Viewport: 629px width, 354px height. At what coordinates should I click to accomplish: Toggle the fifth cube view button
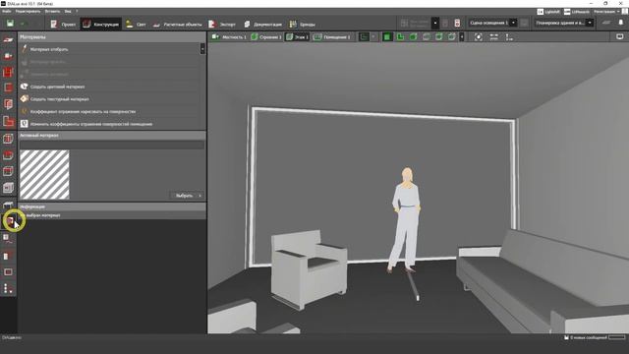[x=439, y=37]
